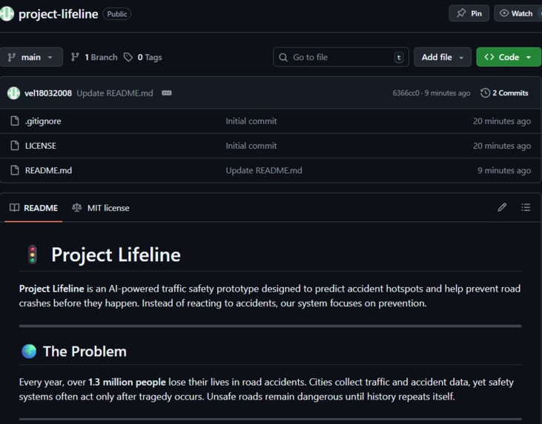View the 1 Branch list

point(94,57)
